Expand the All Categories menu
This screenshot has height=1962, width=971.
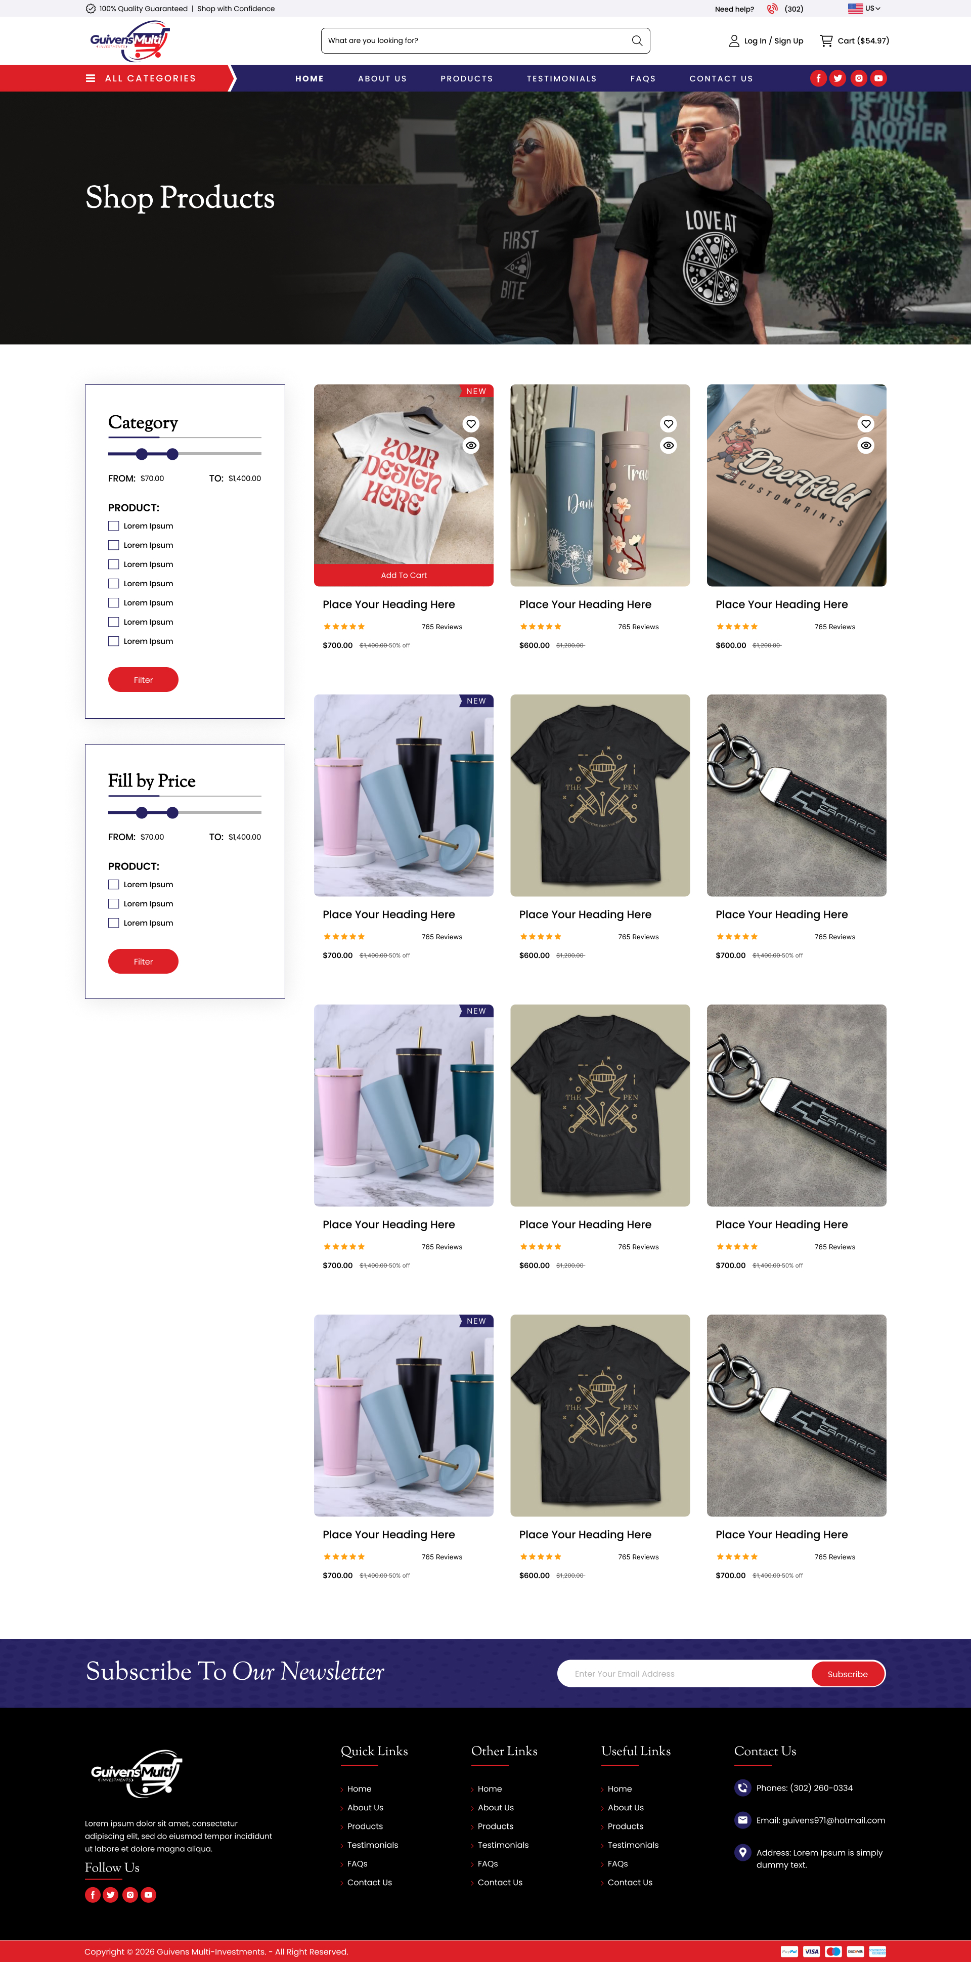pyautogui.click(x=142, y=78)
